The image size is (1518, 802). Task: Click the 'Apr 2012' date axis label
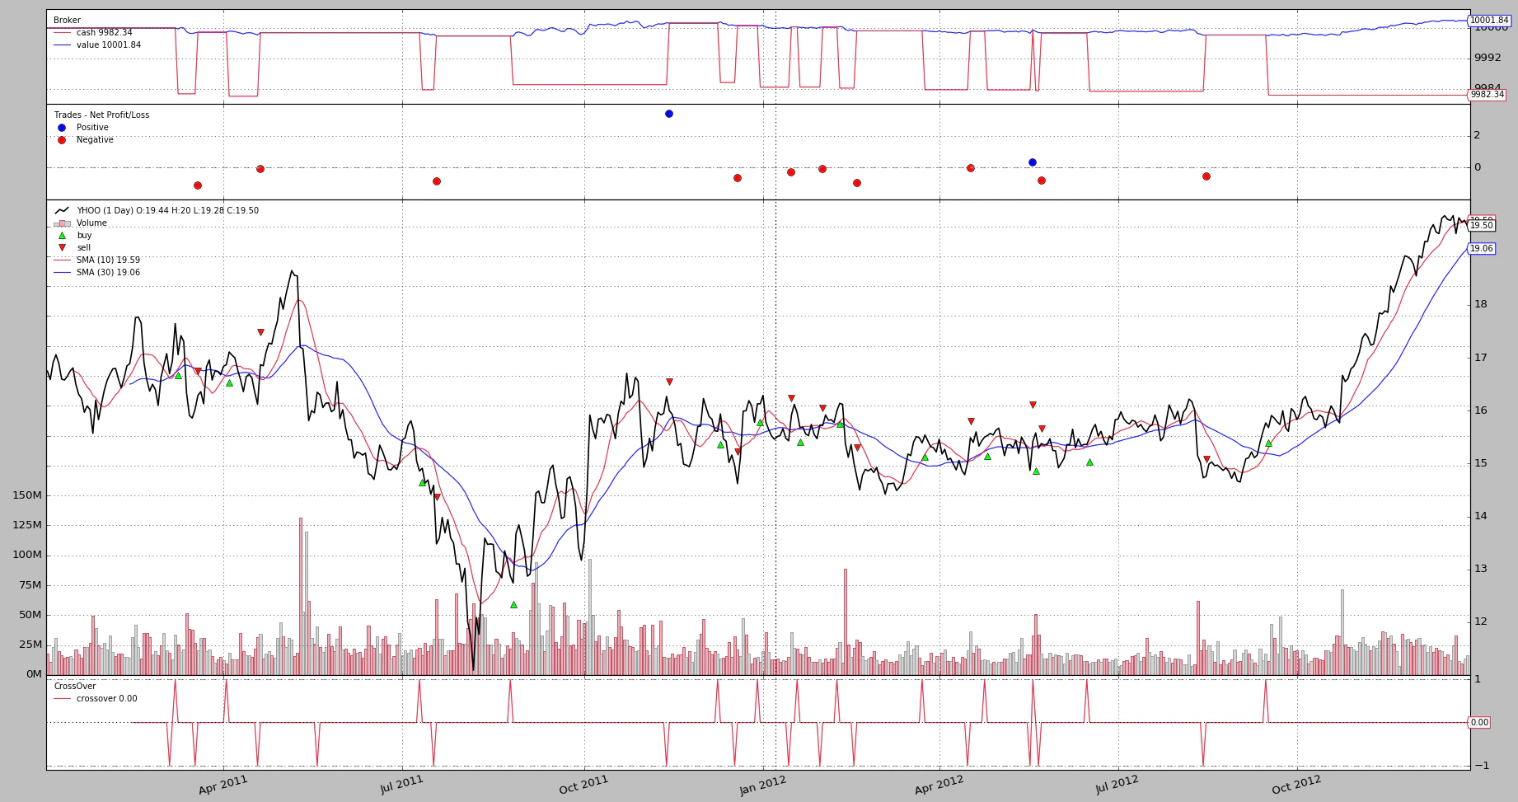point(939,785)
